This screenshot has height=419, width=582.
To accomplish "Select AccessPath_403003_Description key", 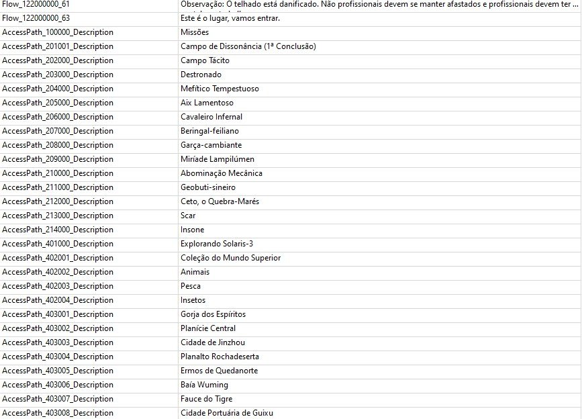I will [89, 343].
